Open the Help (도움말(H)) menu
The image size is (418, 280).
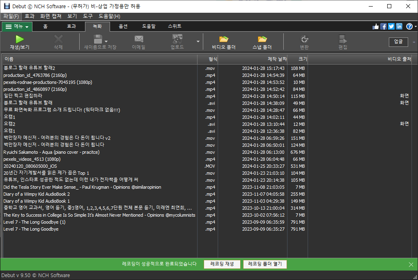click(109, 16)
